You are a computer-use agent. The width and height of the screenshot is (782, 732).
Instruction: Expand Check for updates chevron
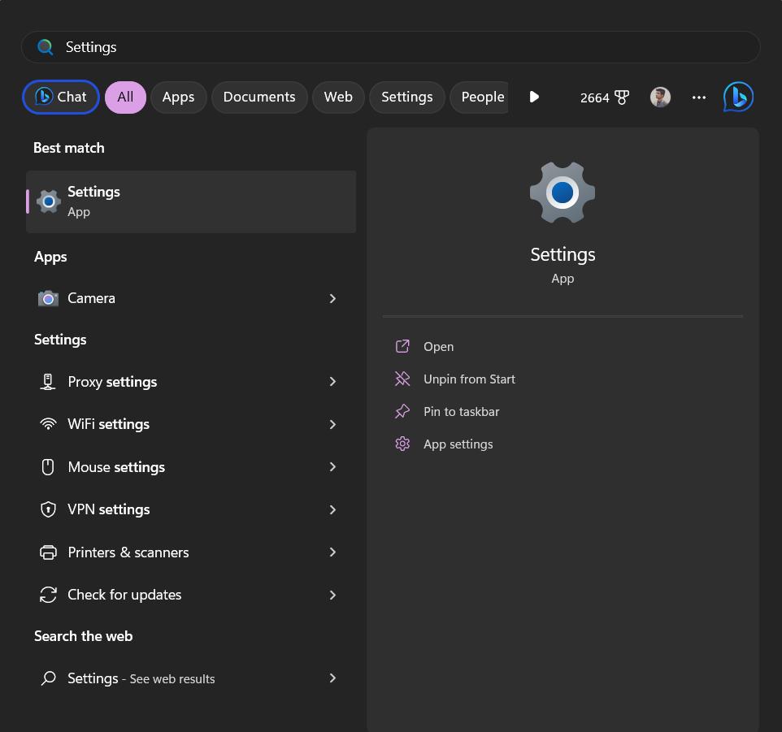coord(332,595)
